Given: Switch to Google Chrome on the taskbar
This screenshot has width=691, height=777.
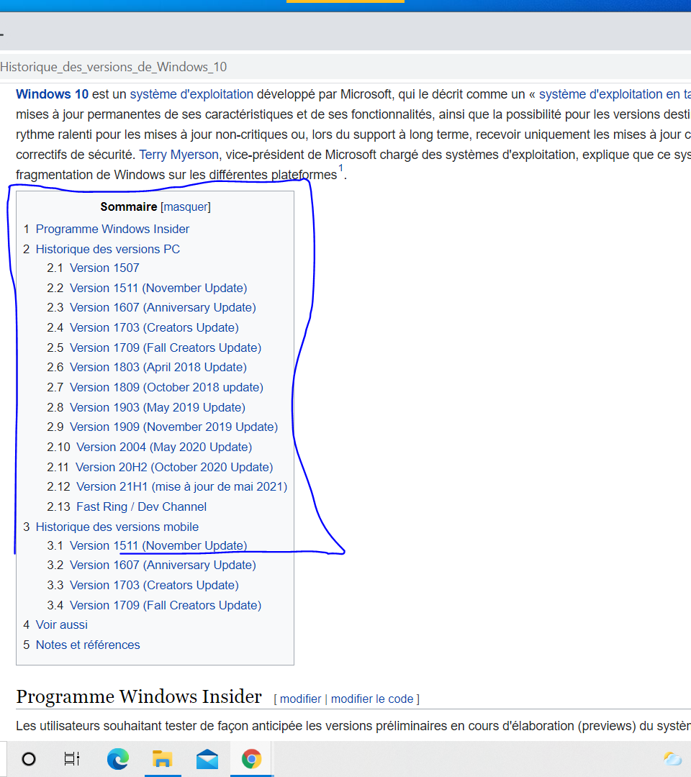Looking at the screenshot, I should click(252, 759).
